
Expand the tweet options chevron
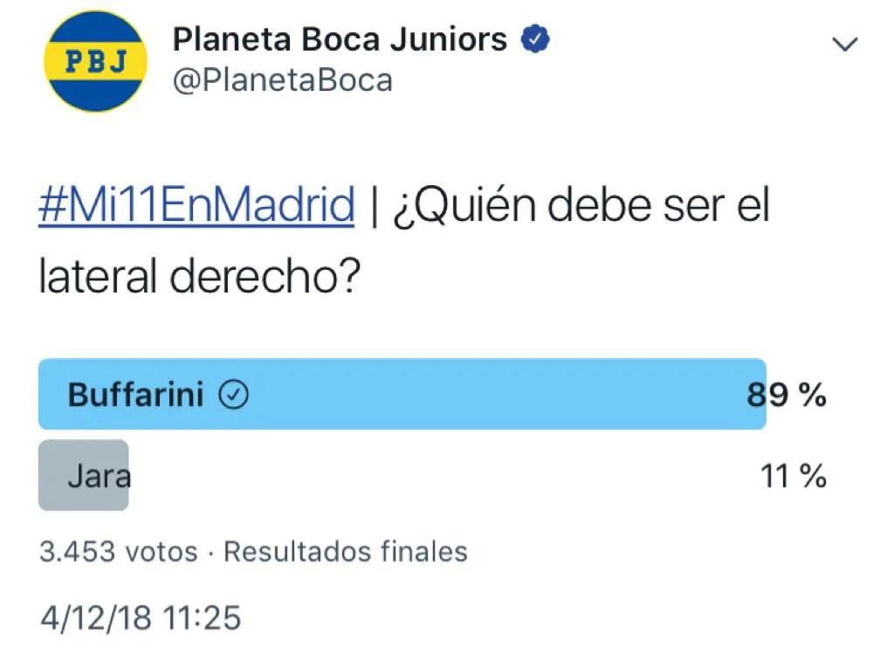pyautogui.click(x=845, y=45)
